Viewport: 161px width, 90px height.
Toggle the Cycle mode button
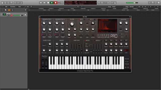(x=62, y=3)
